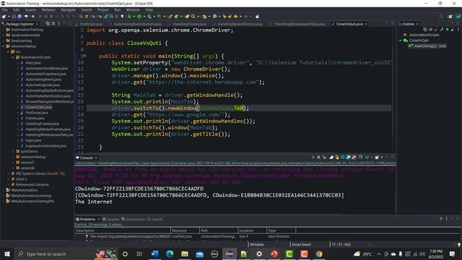
Task: Switch to the Declaration tab
Action: (134, 219)
